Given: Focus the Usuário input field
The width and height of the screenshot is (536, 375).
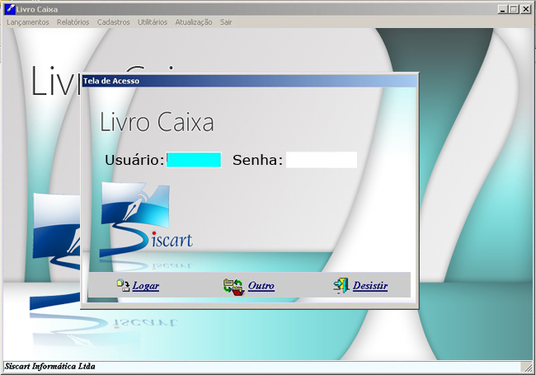Looking at the screenshot, I should coord(194,160).
